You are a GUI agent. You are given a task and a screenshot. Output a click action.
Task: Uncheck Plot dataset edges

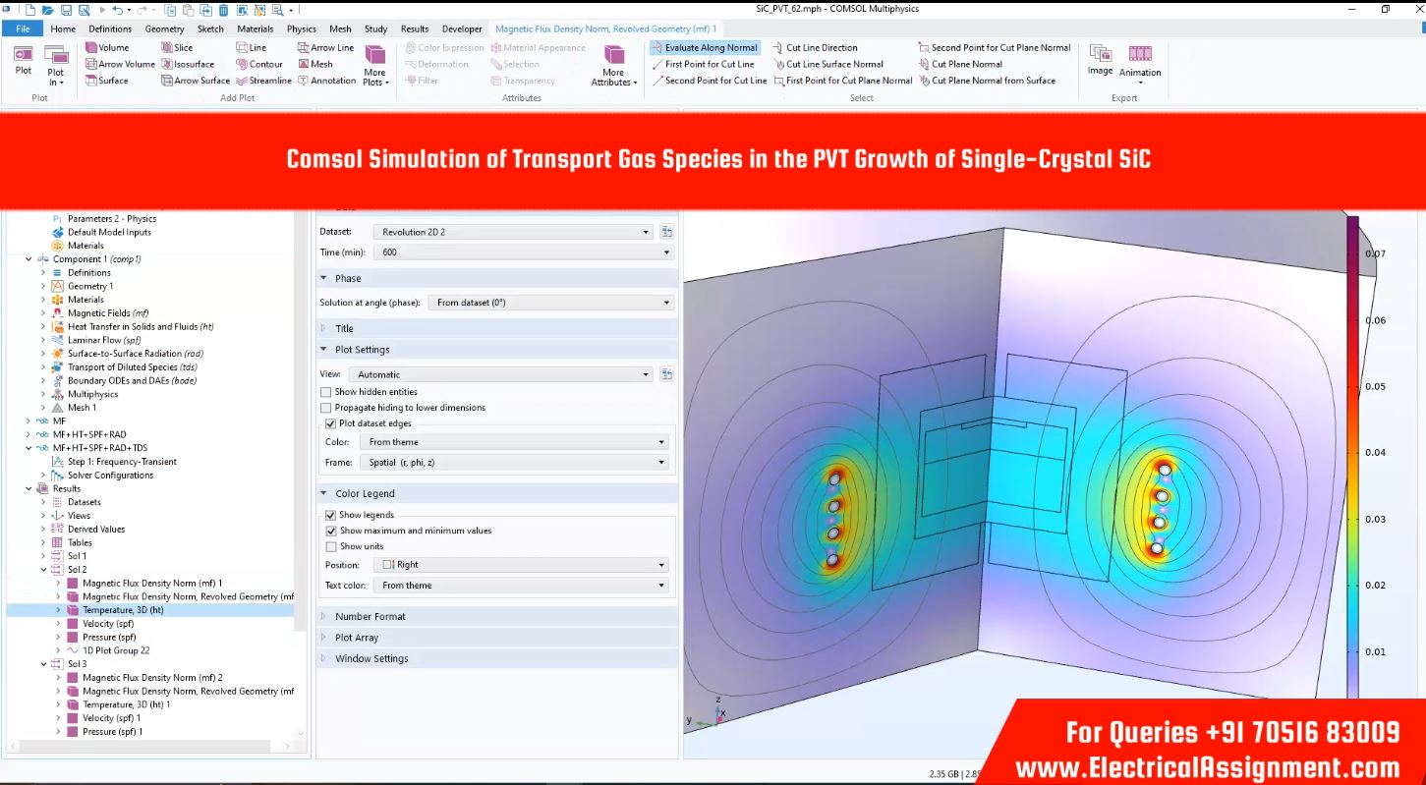point(330,423)
